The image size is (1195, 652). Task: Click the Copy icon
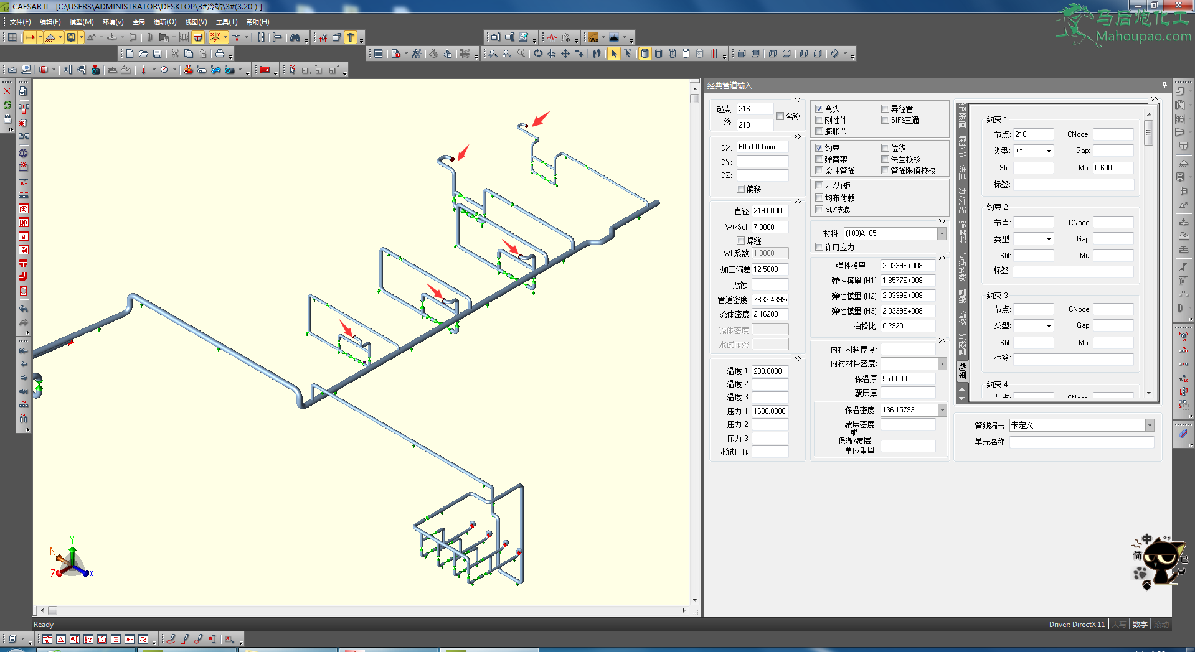(x=189, y=54)
